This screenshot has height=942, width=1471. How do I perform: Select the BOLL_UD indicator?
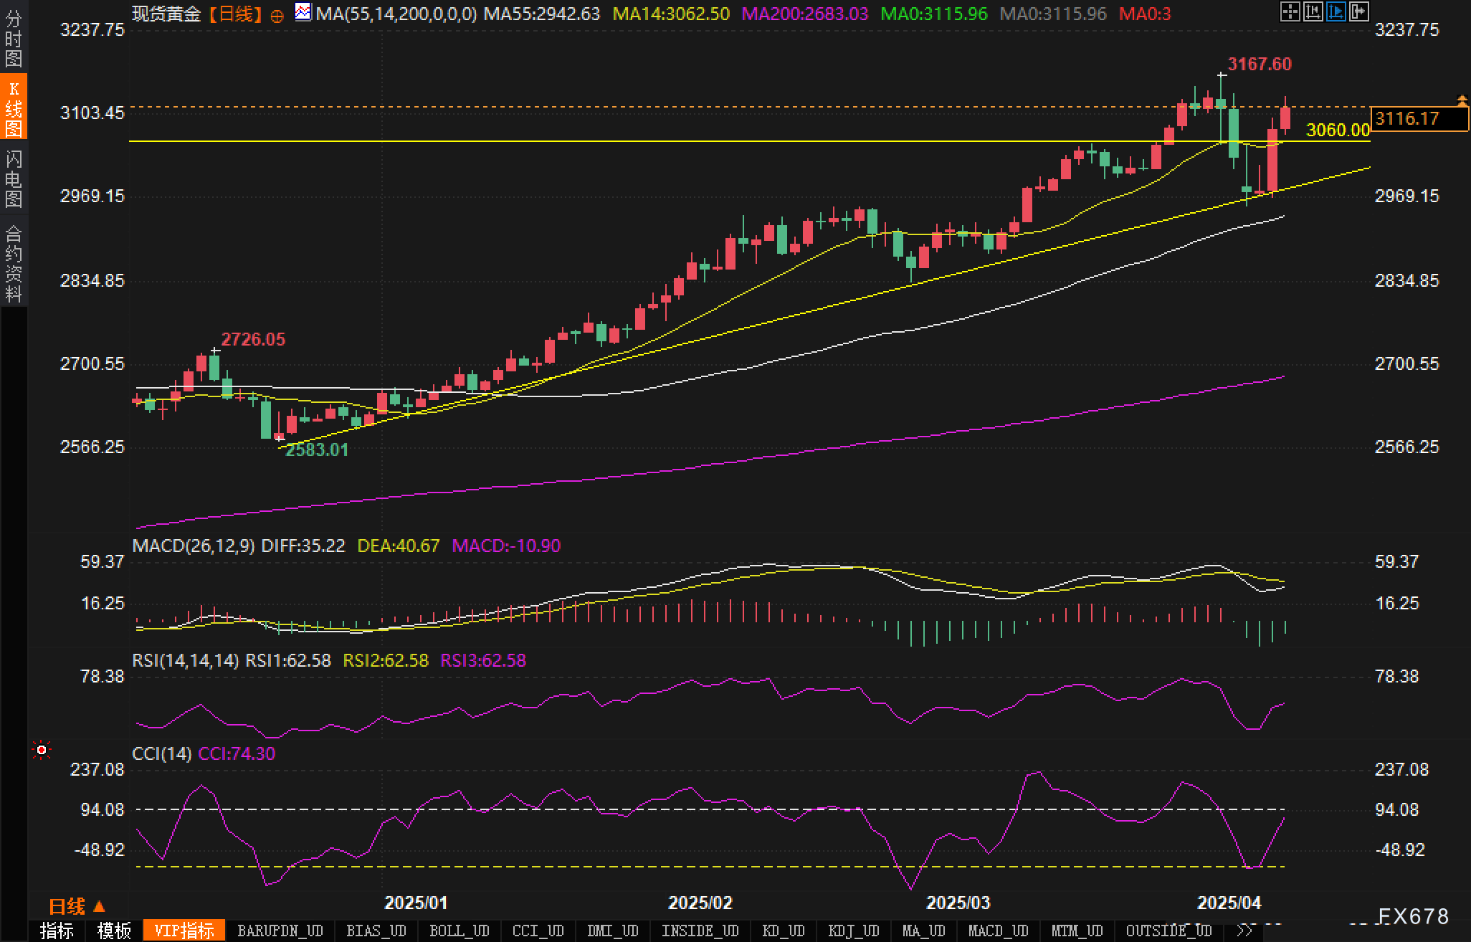459,931
